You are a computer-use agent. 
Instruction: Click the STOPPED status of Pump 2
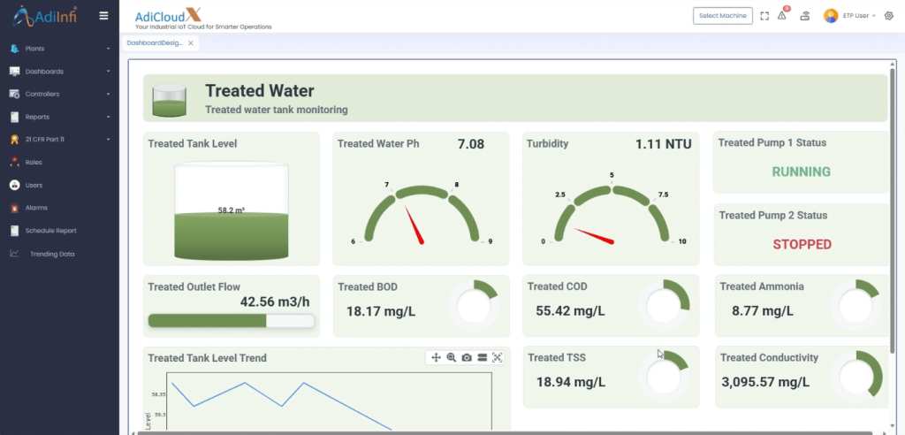pyautogui.click(x=802, y=244)
